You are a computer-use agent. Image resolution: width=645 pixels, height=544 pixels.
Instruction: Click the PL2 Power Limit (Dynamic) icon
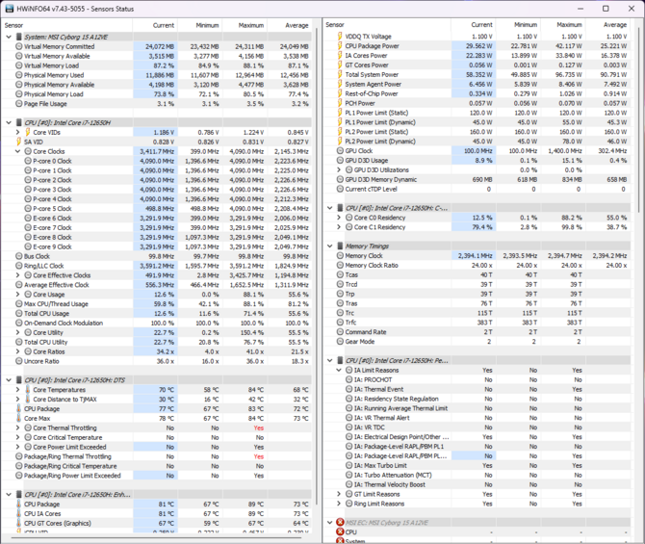coord(340,142)
